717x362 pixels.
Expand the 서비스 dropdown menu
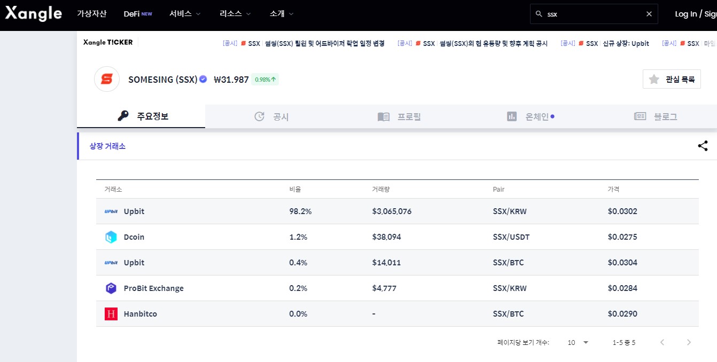click(185, 14)
